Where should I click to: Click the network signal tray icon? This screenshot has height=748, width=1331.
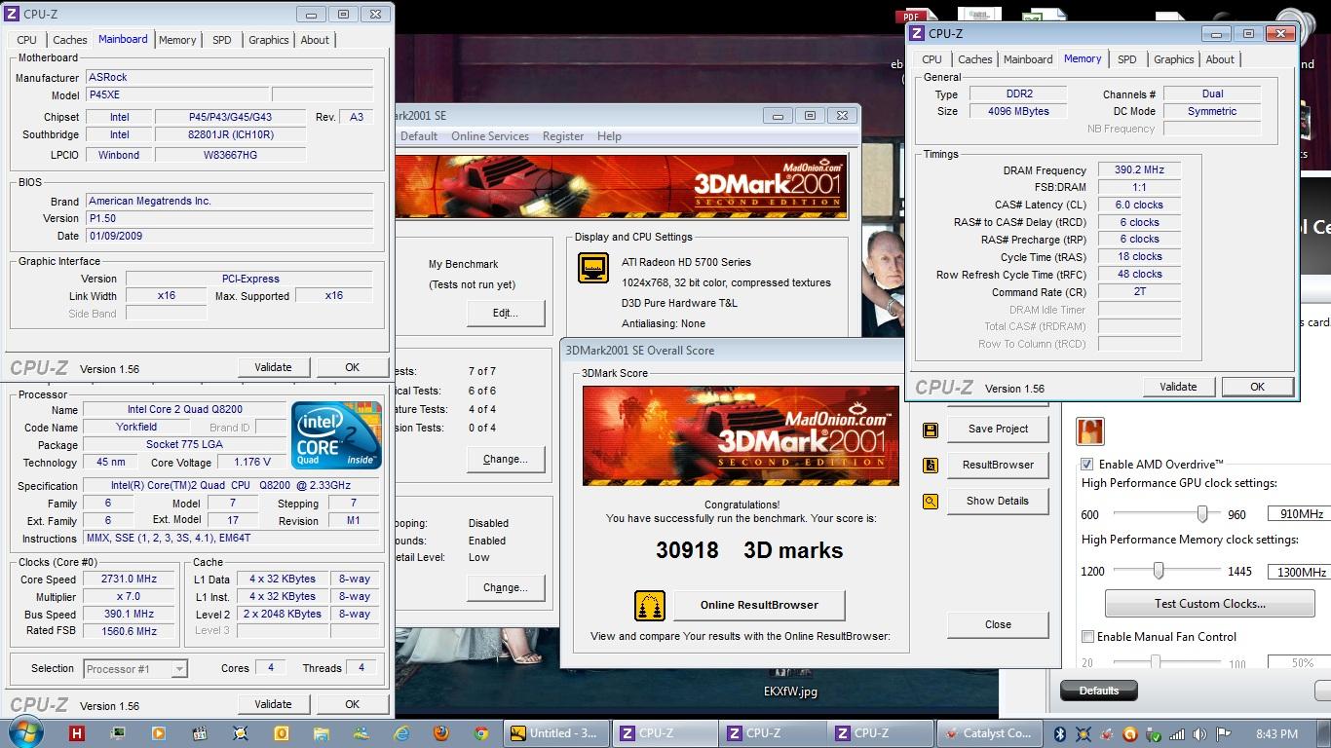point(1177,734)
